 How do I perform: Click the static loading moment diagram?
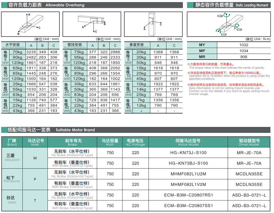click(x=229, y=24)
